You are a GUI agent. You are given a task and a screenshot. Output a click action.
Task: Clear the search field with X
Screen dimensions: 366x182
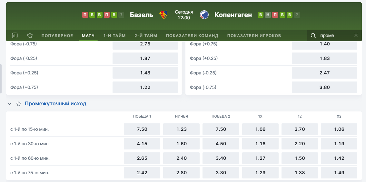[356, 35]
